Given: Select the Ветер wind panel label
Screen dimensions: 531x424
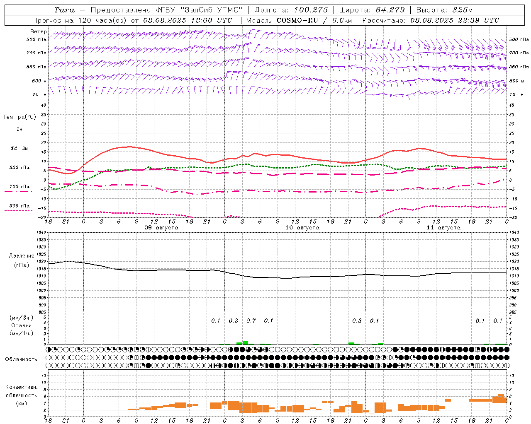Looking at the screenshot, I should tap(39, 31).
